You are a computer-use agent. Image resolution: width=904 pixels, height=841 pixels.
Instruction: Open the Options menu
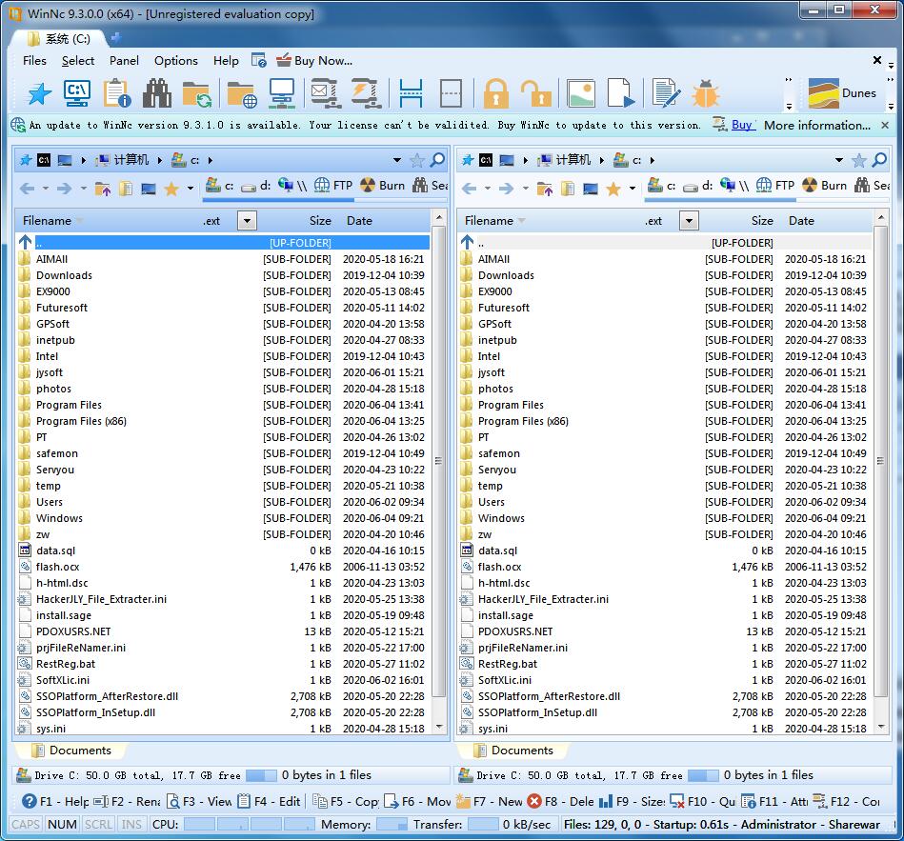click(x=176, y=61)
